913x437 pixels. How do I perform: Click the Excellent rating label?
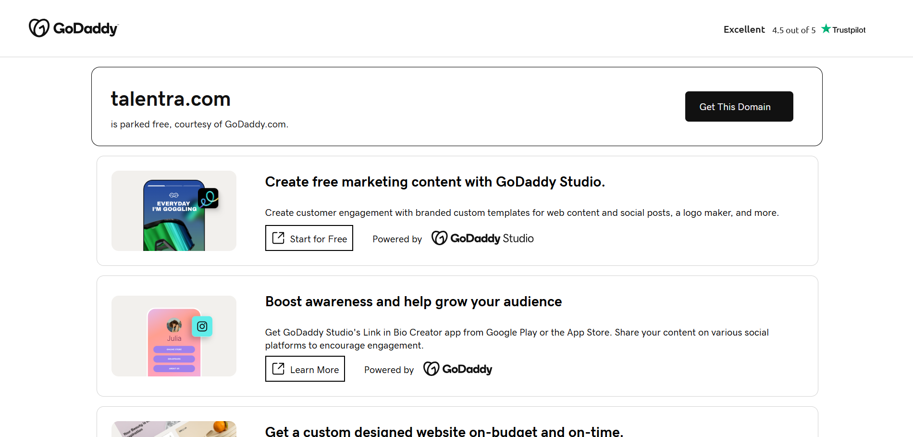744,29
